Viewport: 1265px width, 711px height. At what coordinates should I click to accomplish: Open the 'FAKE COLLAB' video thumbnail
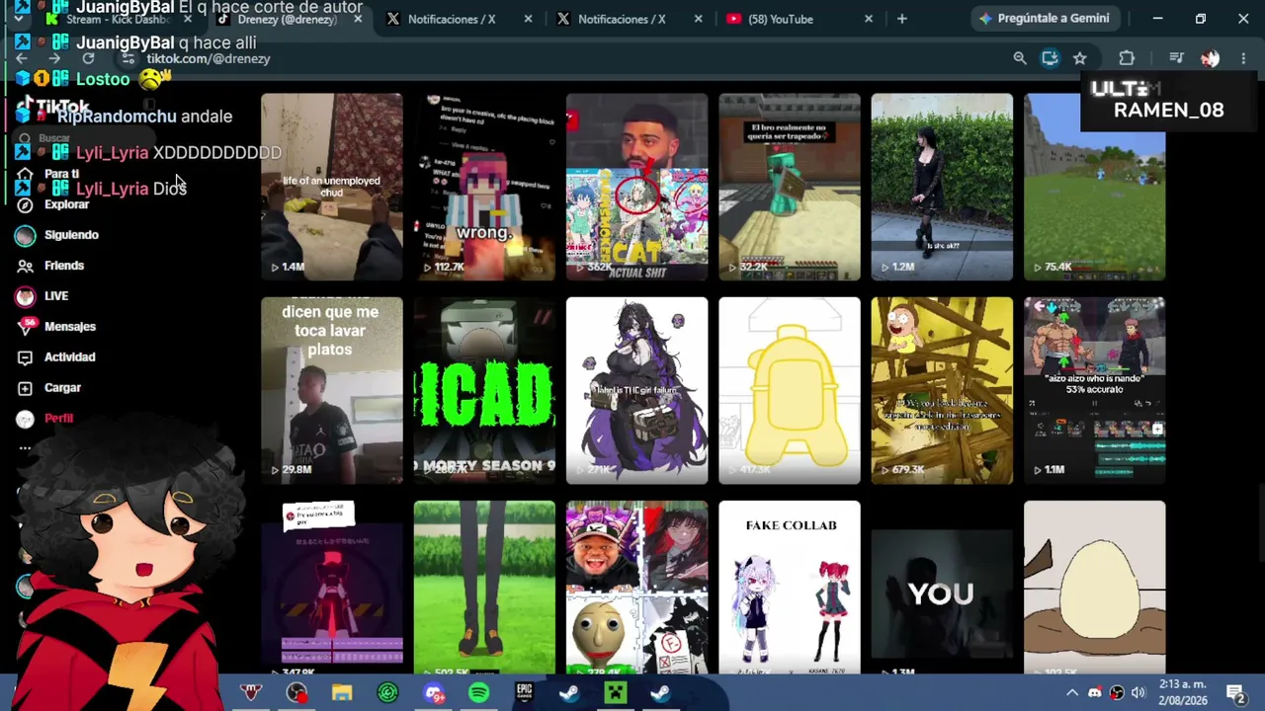[790, 588]
